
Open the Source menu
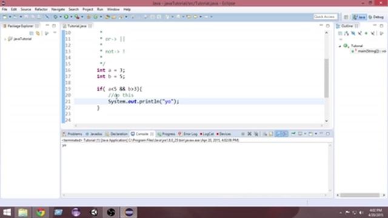pos(25,10)
